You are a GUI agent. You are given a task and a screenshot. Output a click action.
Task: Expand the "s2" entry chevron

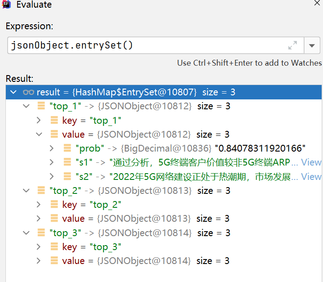tap(51, 176)
